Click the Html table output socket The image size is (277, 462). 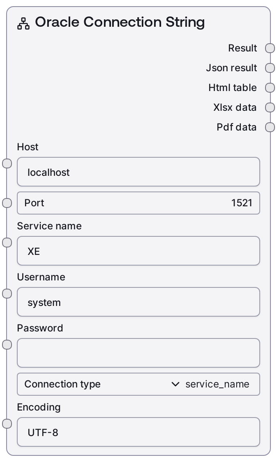[270, 88]
